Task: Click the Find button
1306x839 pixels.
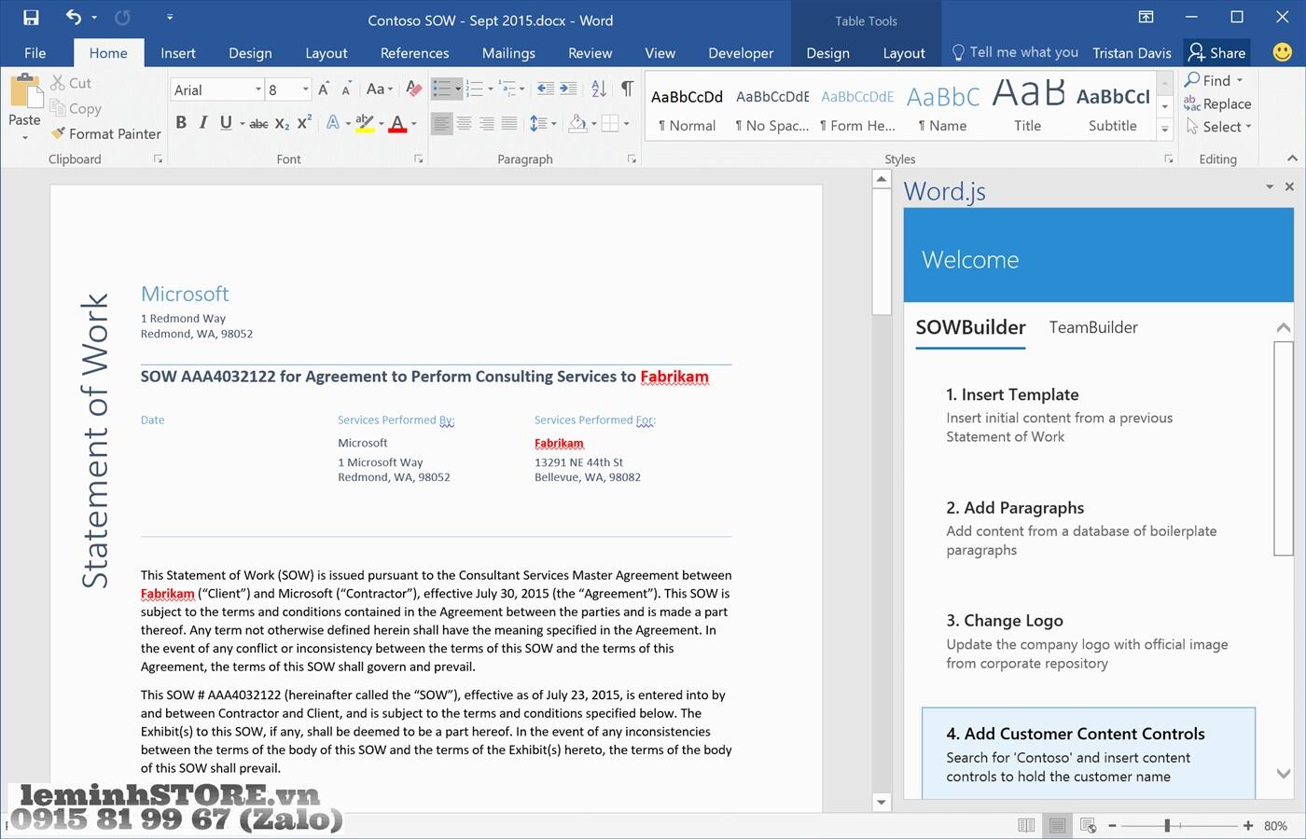Action: pos(1213,80)
